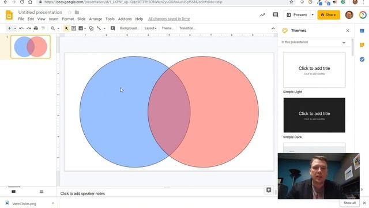369x208 pixels.
Task: Open VennCircles.png download menu chevron
Action: 53,203
